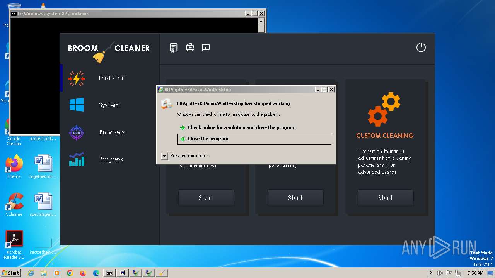The image size is (495, 278).
Task: Open the volume control in system tray
Action: click(x=440, y=273)
